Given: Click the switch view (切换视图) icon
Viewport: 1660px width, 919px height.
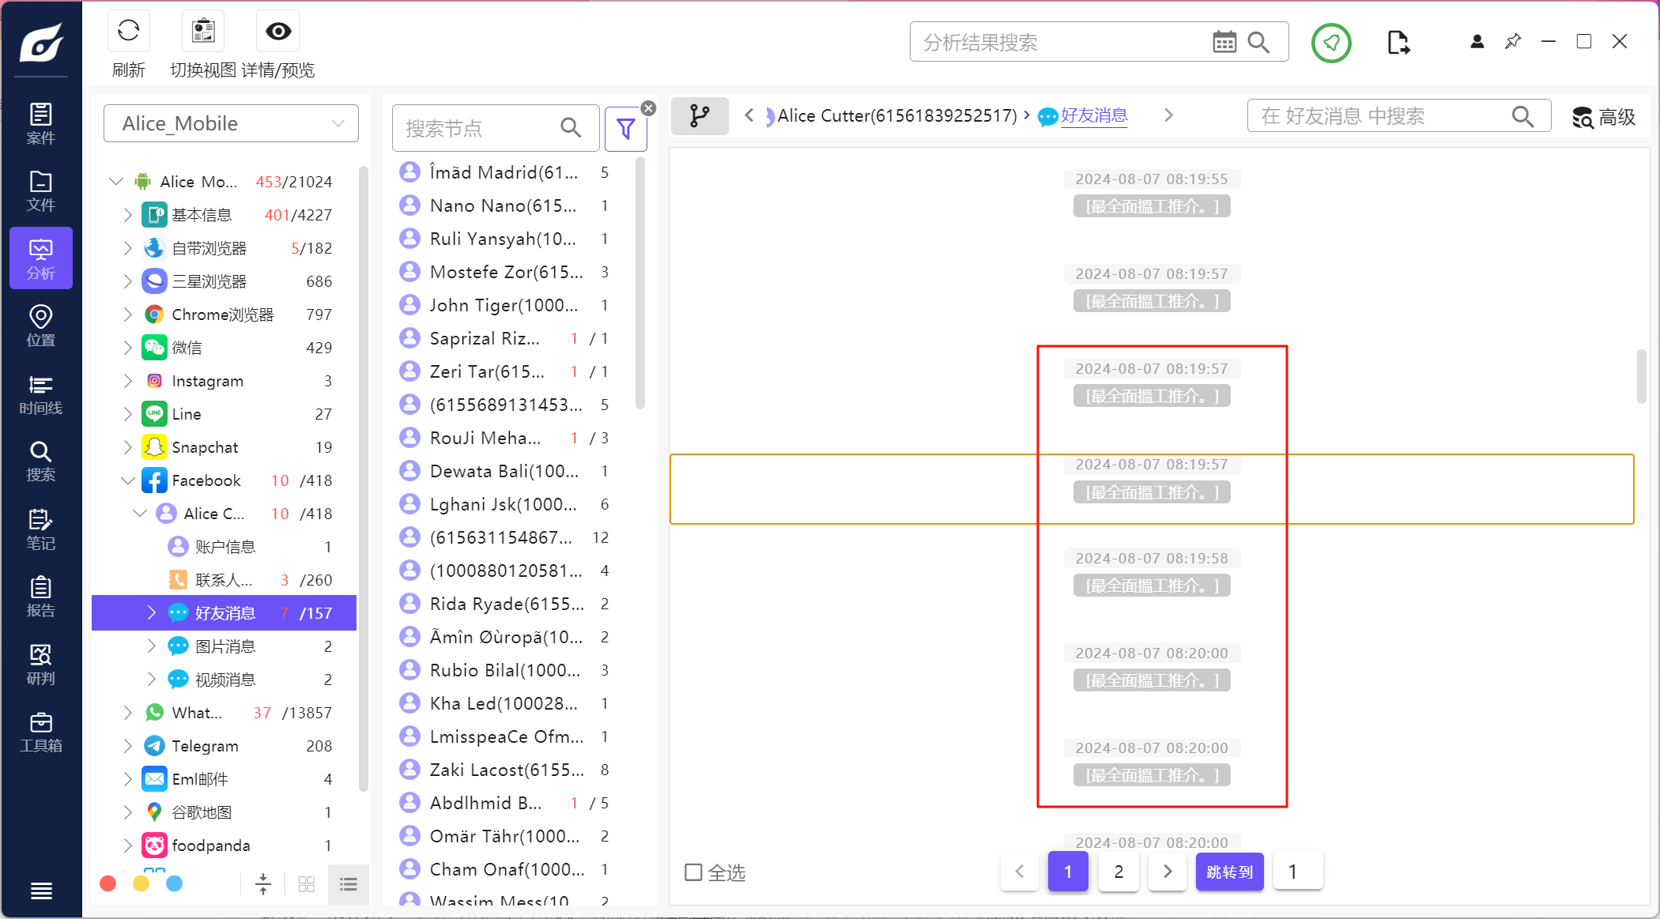Looking at the screenshot, I should pos(203,32).
